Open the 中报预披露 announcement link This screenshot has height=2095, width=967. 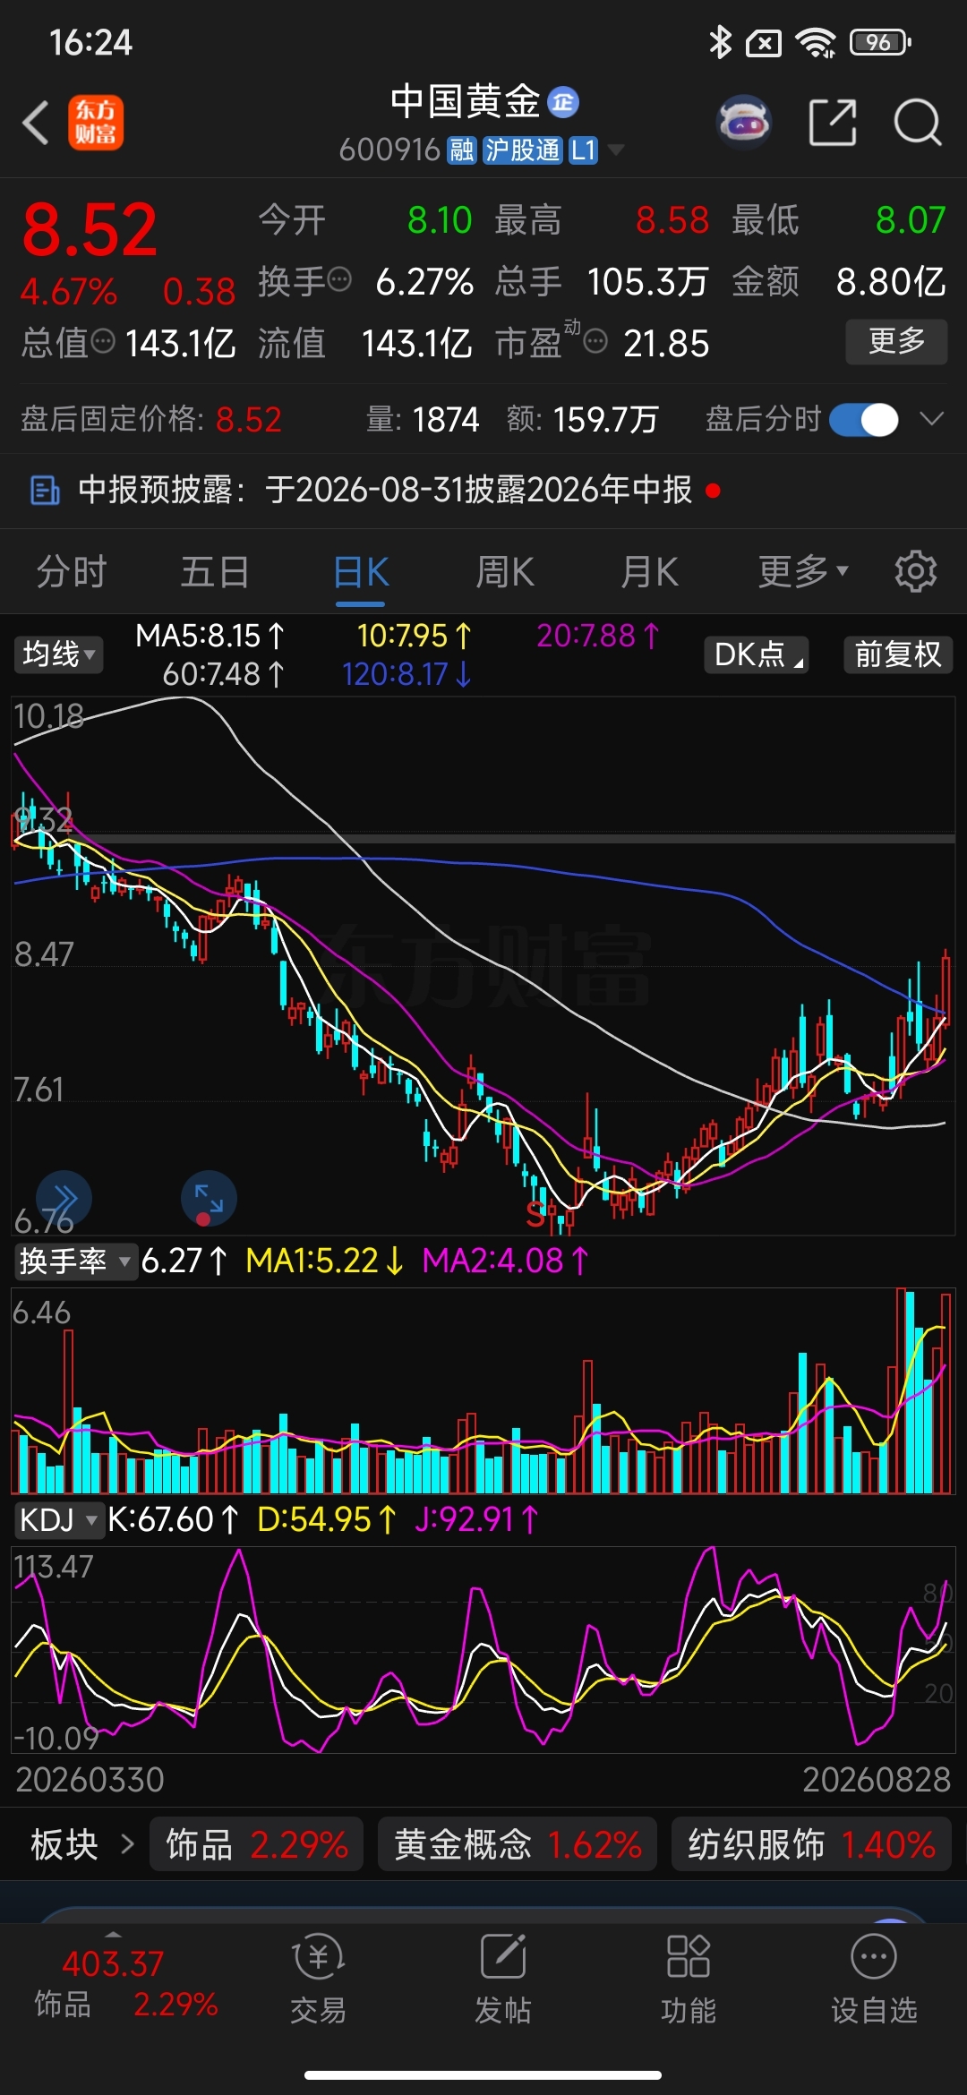pos(385,490)
